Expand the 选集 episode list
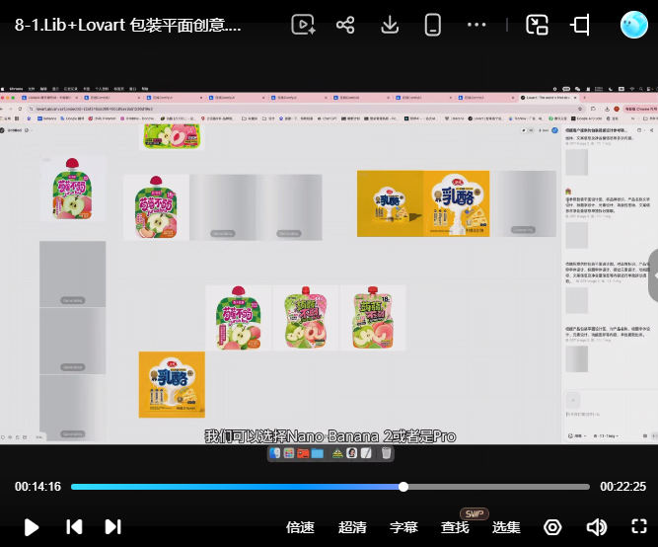The height and width of the screenshot is (547, 658). [506, 527]
